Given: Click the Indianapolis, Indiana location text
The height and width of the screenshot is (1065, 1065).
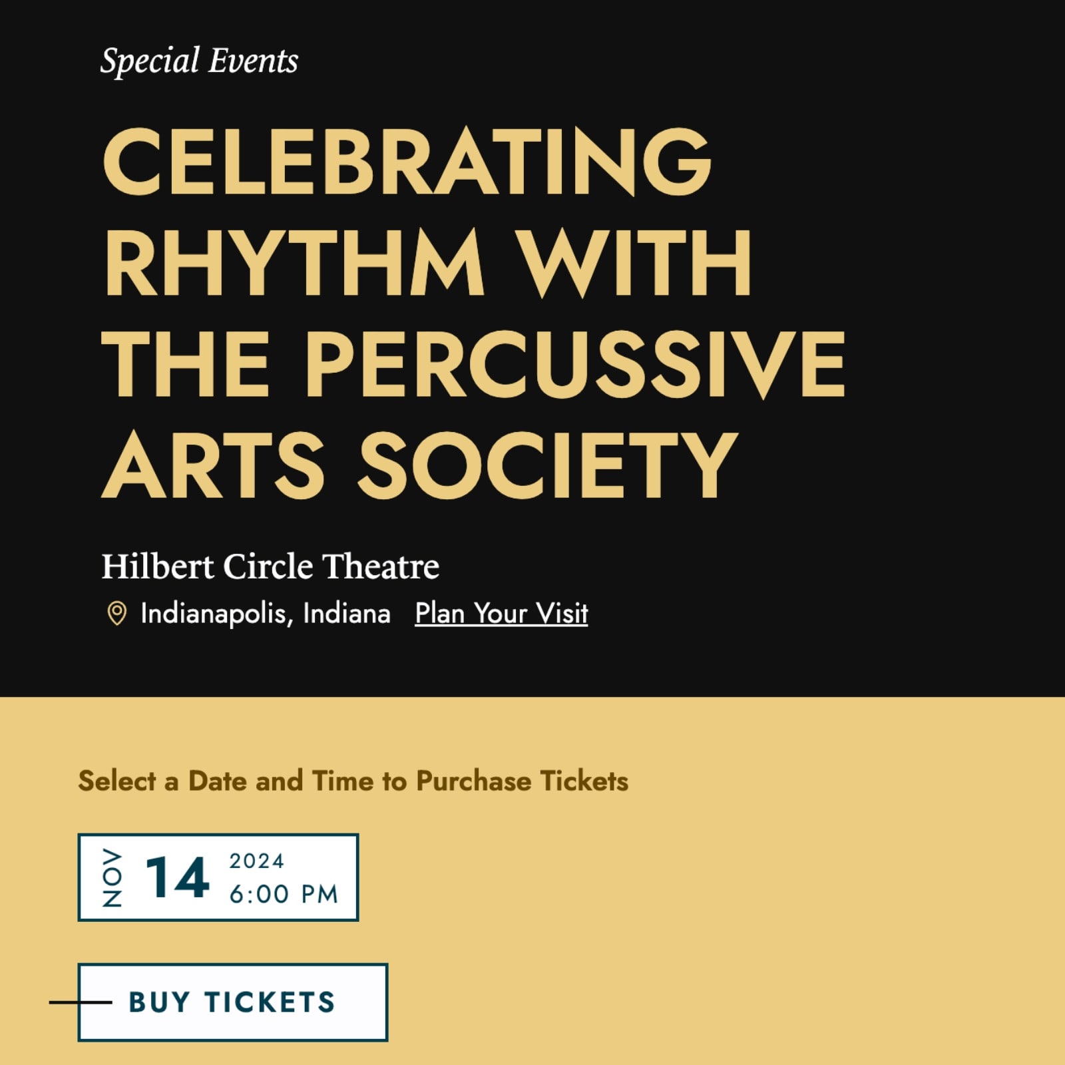Looking at the screenshot, I should (265, 613).
